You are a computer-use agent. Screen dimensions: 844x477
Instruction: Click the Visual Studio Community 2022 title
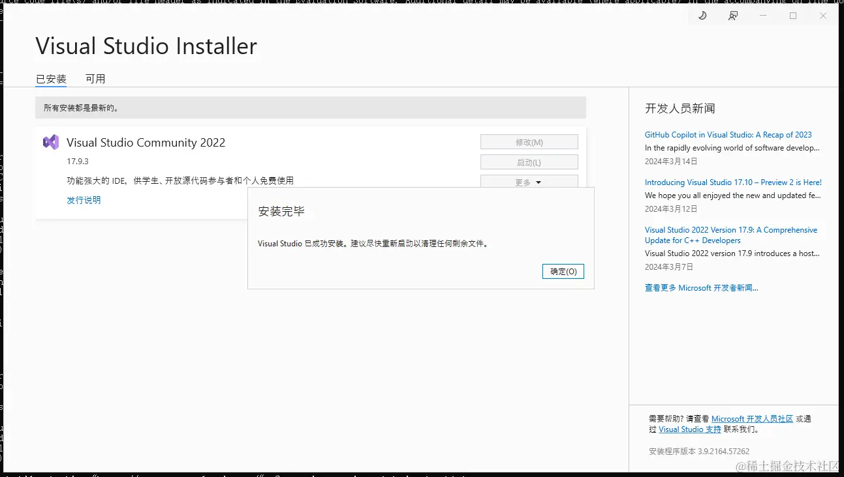pyautogui.click(x=146, y=143)
